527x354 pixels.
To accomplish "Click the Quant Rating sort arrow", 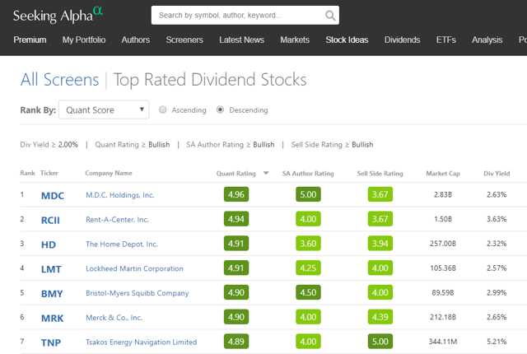I will pos(266,174).
